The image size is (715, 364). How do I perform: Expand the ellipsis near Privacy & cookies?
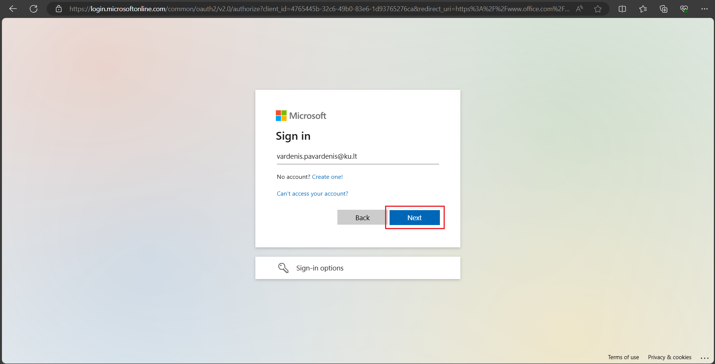point(704,358)
